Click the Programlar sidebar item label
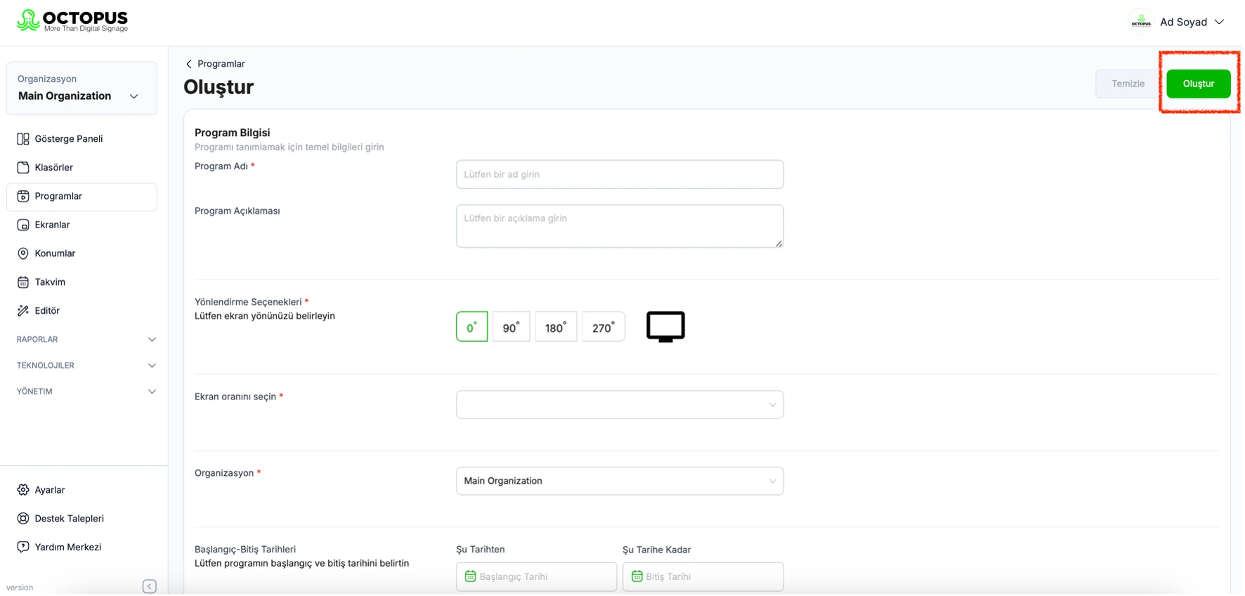 [58, 197]
